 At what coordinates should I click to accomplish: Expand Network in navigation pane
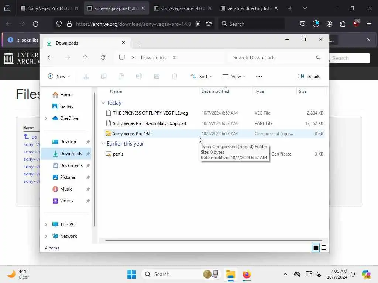point(46,236)
